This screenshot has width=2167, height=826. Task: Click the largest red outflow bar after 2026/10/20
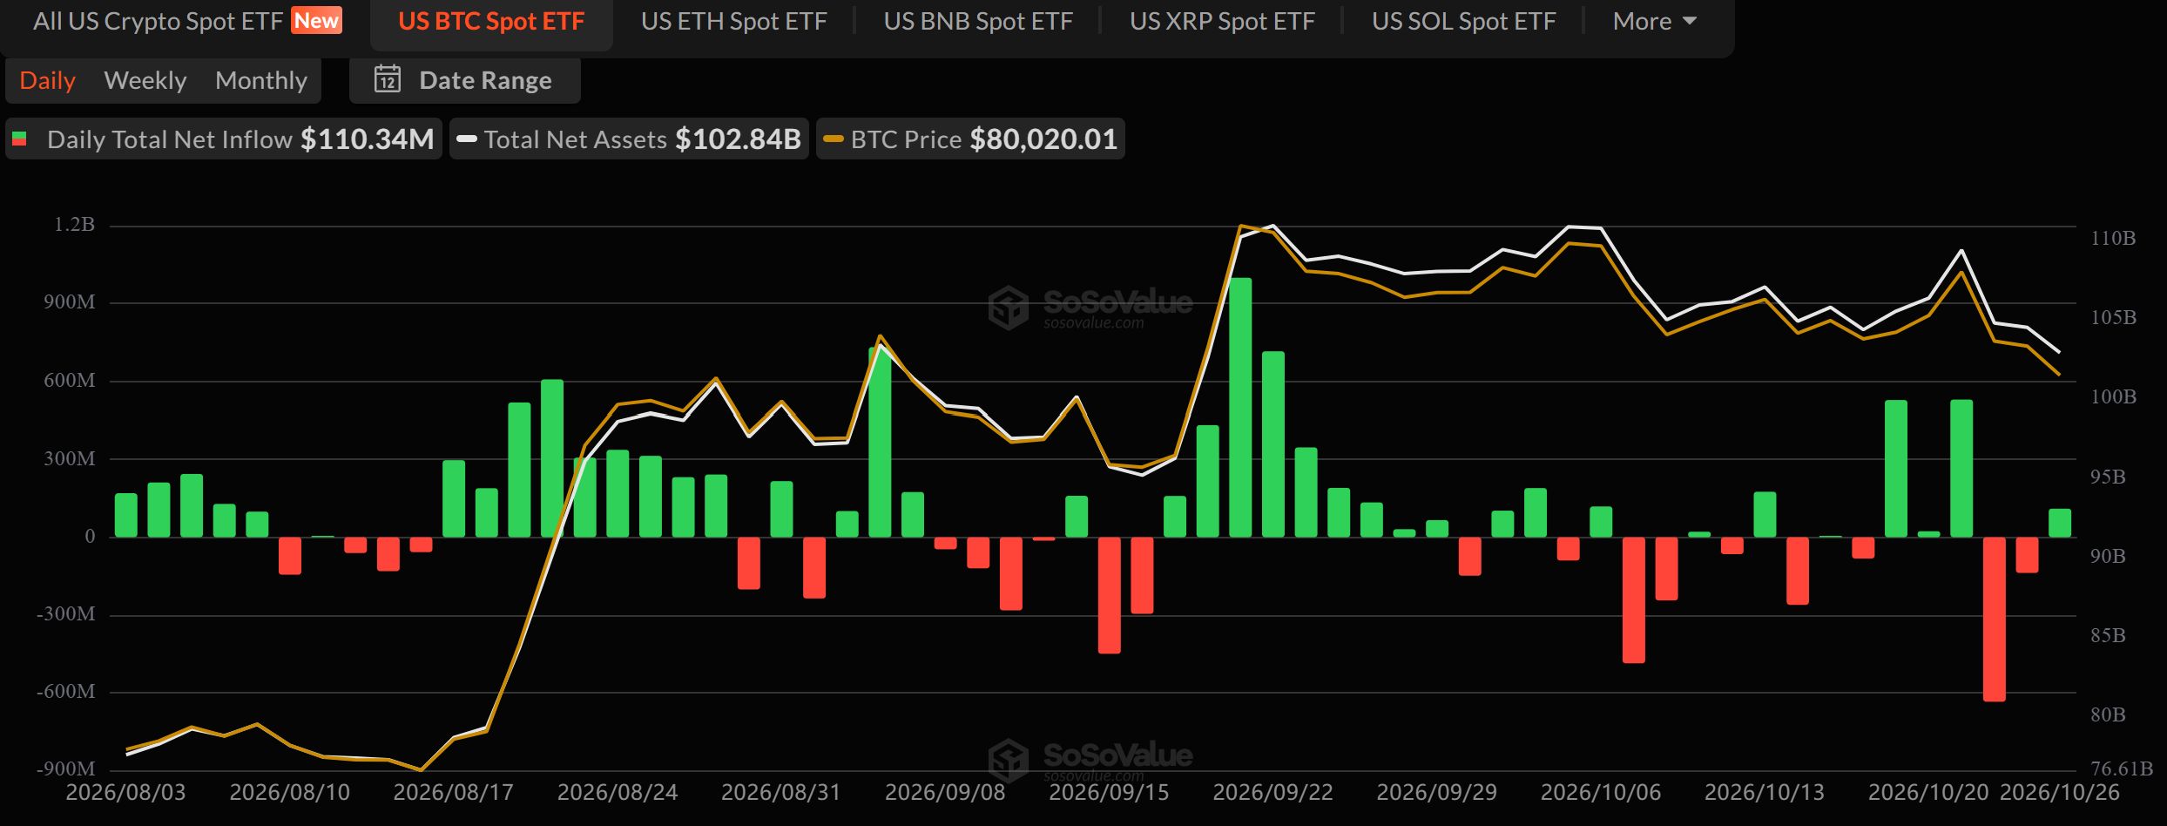pyautogui.click(x=1995, y=619)
